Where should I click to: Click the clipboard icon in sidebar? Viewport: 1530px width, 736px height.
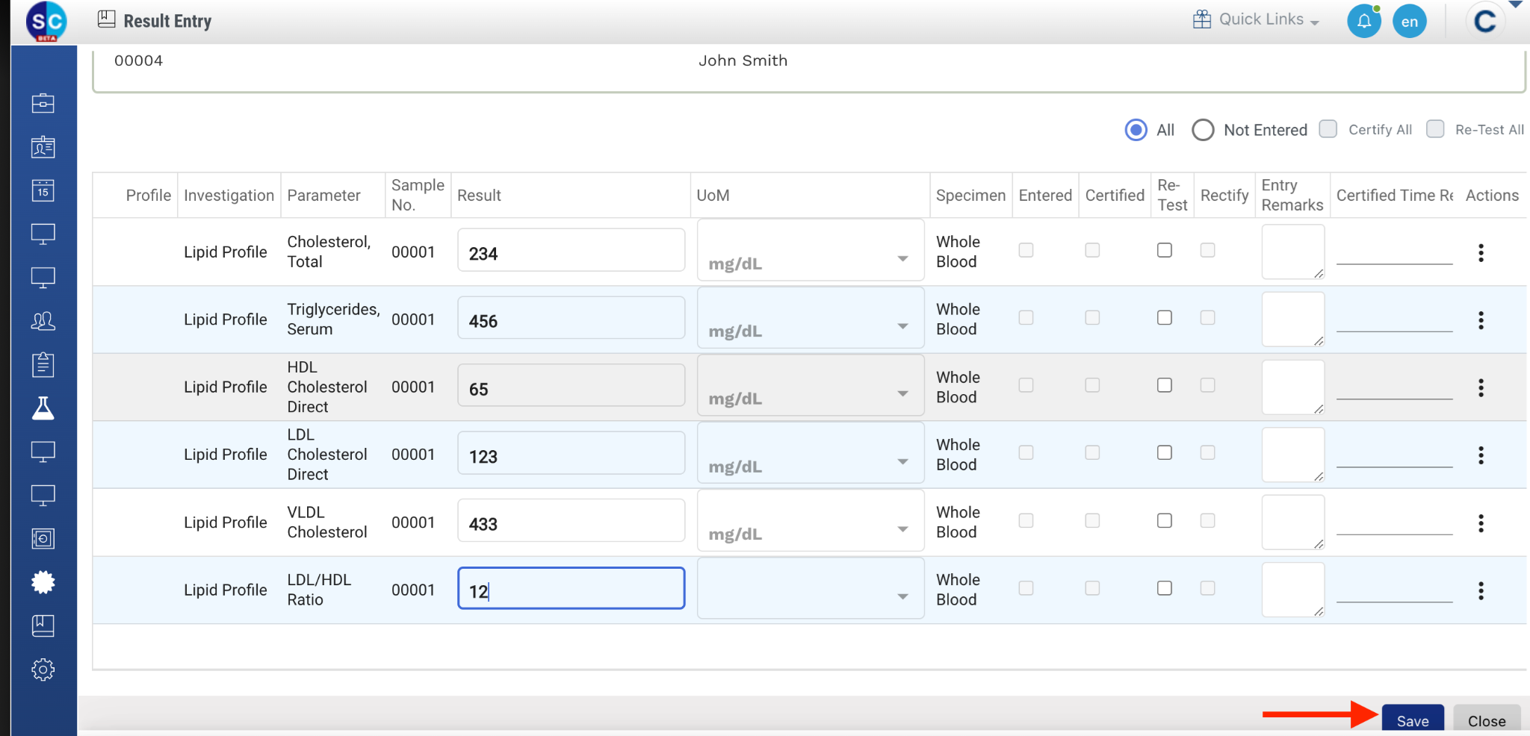click(x=43, y=364)
